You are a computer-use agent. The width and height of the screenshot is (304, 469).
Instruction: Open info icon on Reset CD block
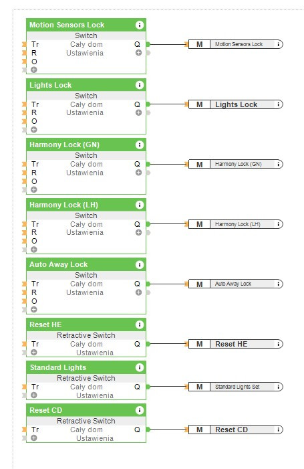140,410
